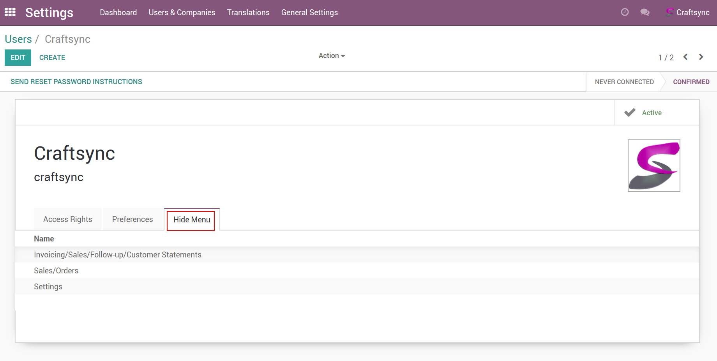Open the Craftsync user menu
The height and width of the screenshot is (361, 717).
(688, 12)
